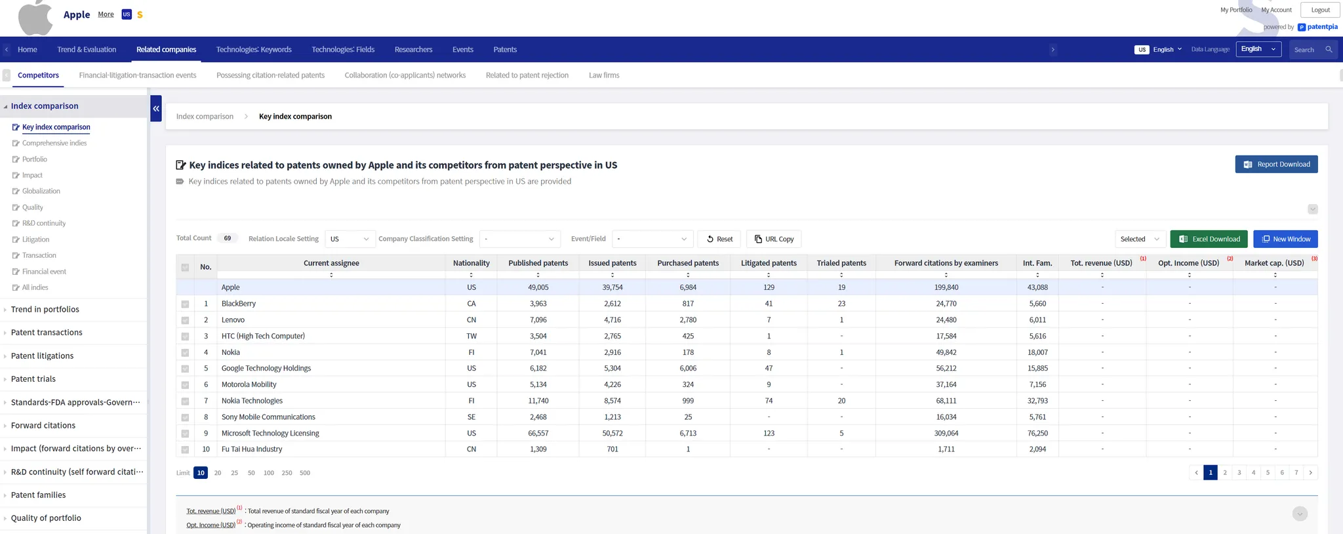Set row limit to 50
This screenshot has width=1343, height=534.
[251, 473]
